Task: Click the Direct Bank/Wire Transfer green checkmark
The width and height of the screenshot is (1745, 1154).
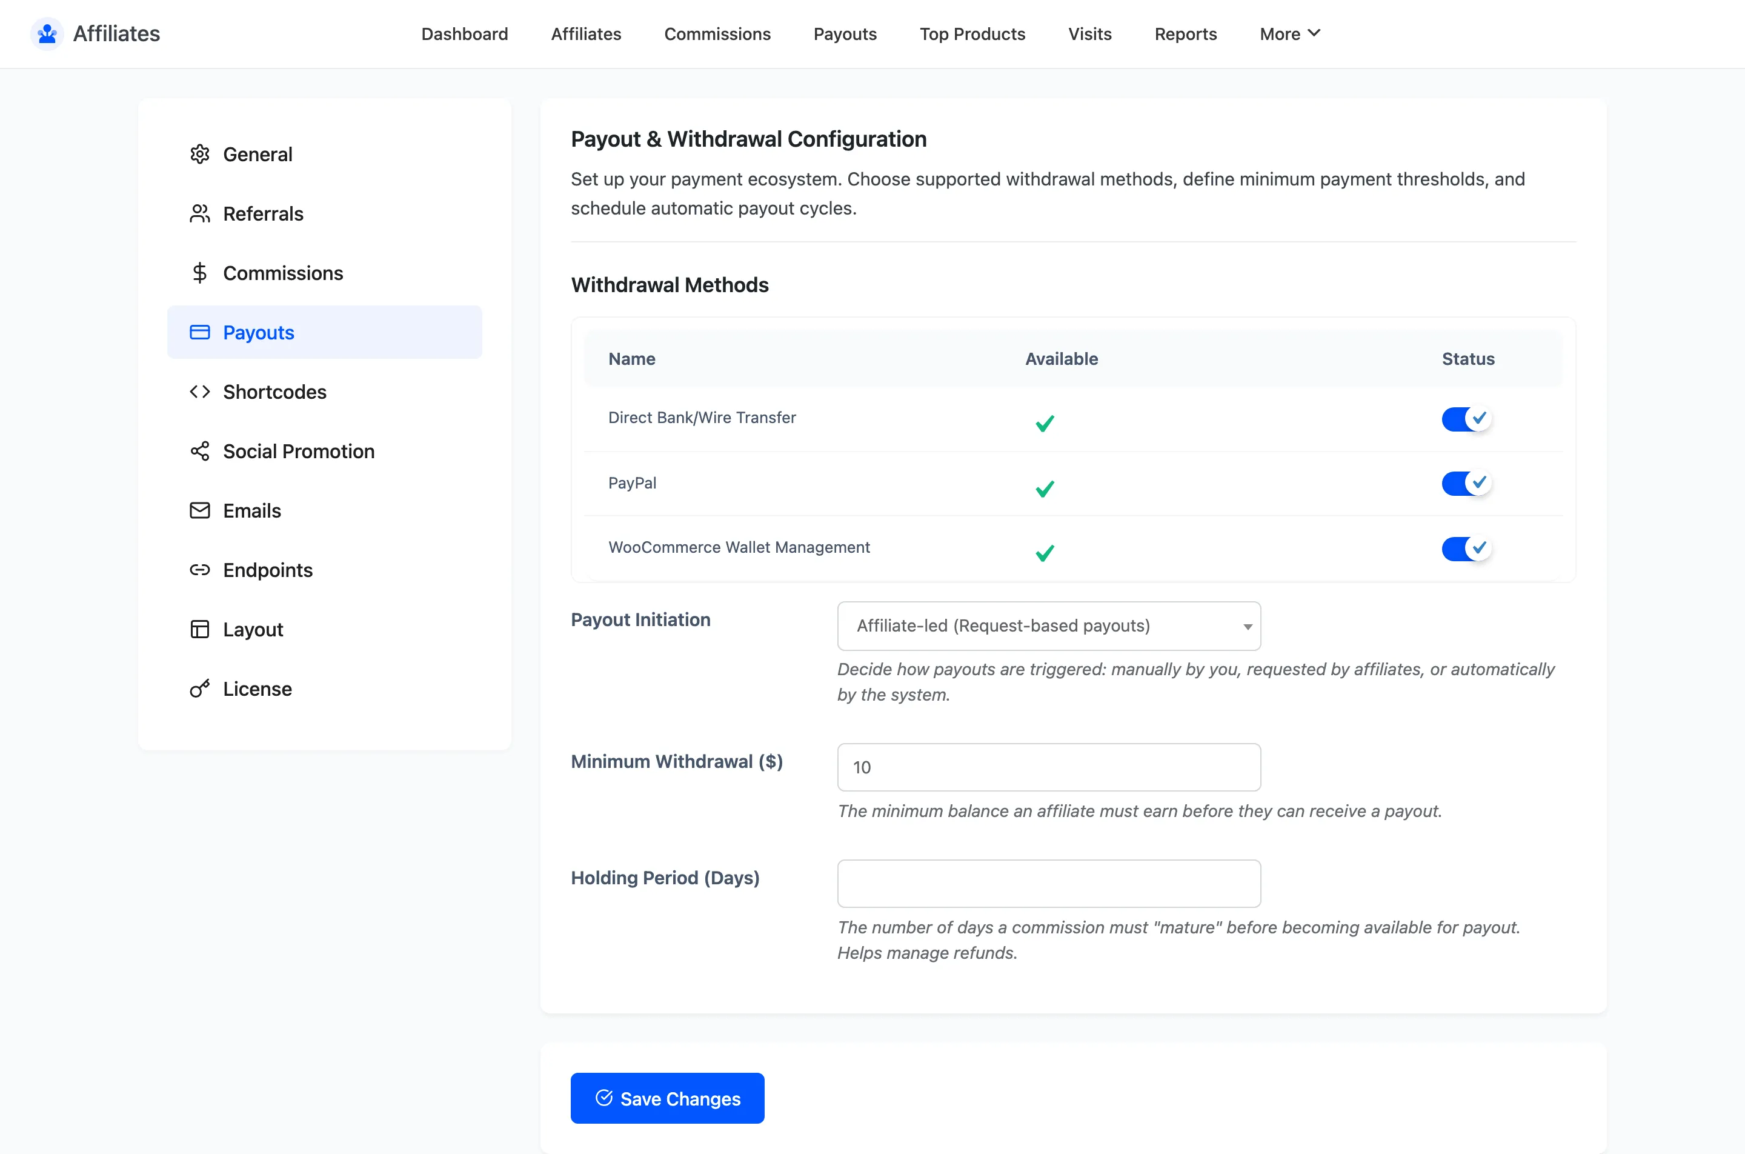Action: pos(1045,423)
